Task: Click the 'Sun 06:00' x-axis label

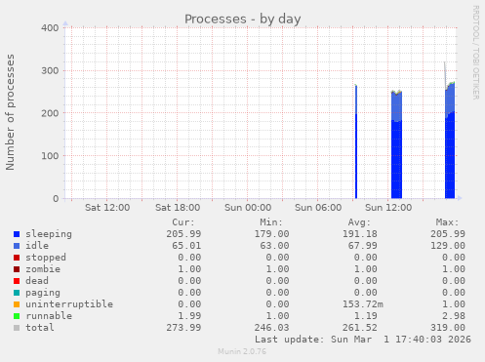Action: [x=318, y=208]
